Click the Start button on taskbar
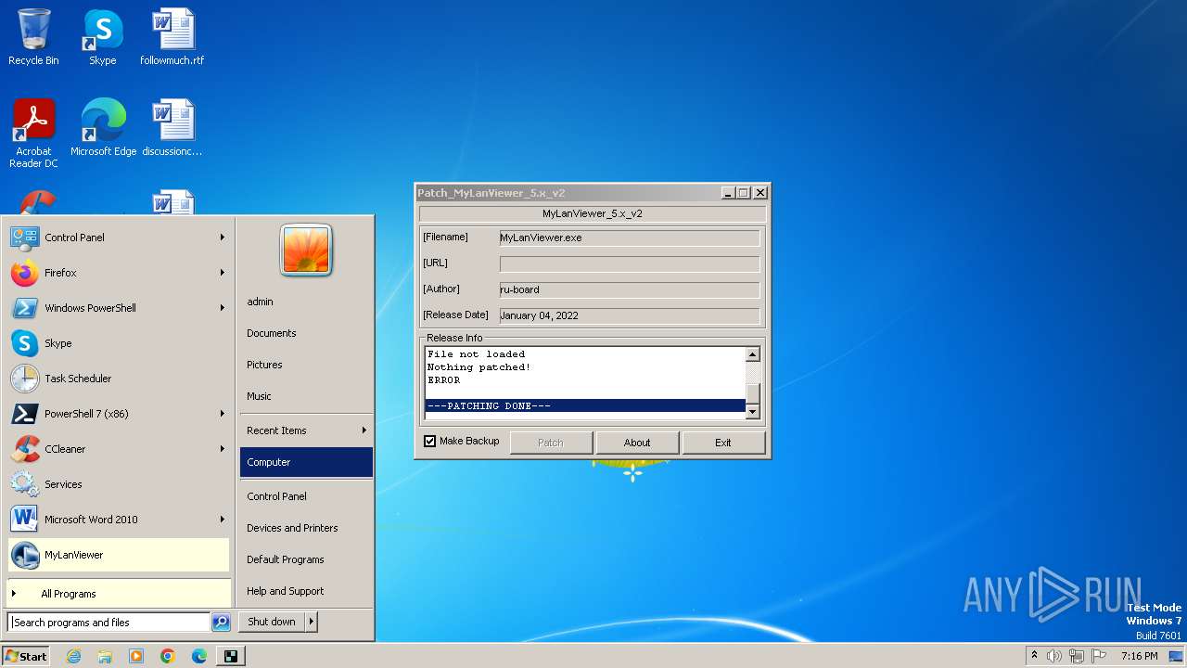1187x668 pixels. click(26, 656)
